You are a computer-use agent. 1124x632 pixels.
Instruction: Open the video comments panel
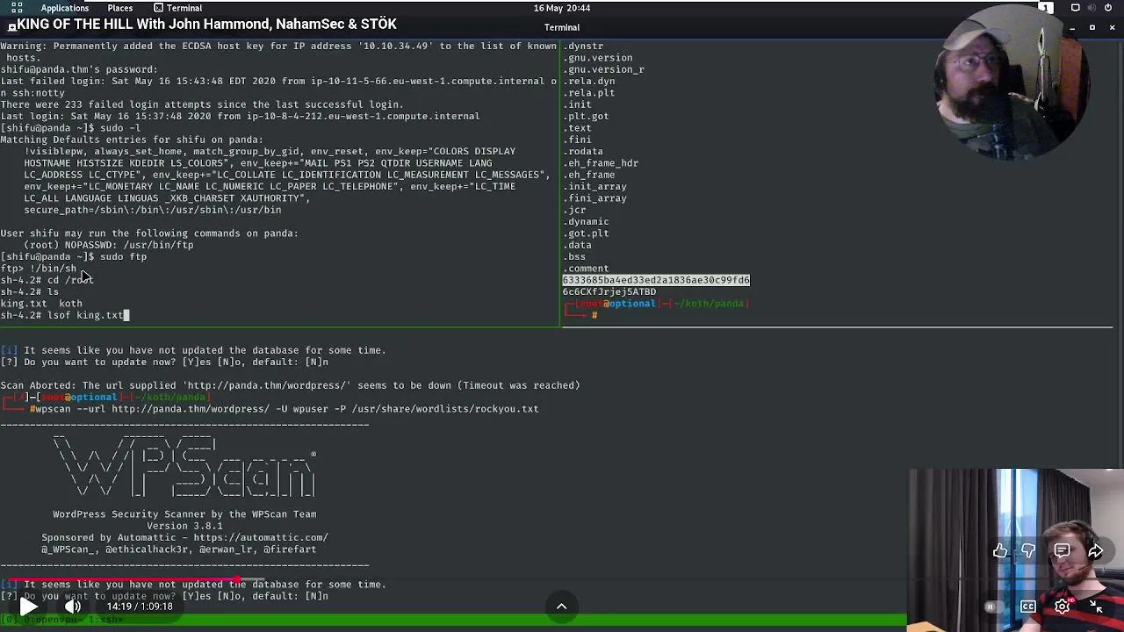point(1062,550)
